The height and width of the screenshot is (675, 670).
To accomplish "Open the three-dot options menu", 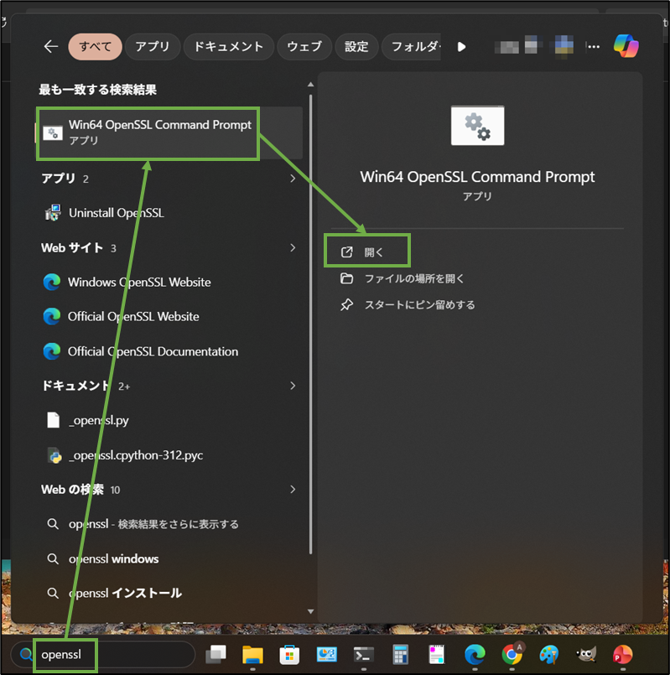I will pyautogui.click(x=594, y=46).
